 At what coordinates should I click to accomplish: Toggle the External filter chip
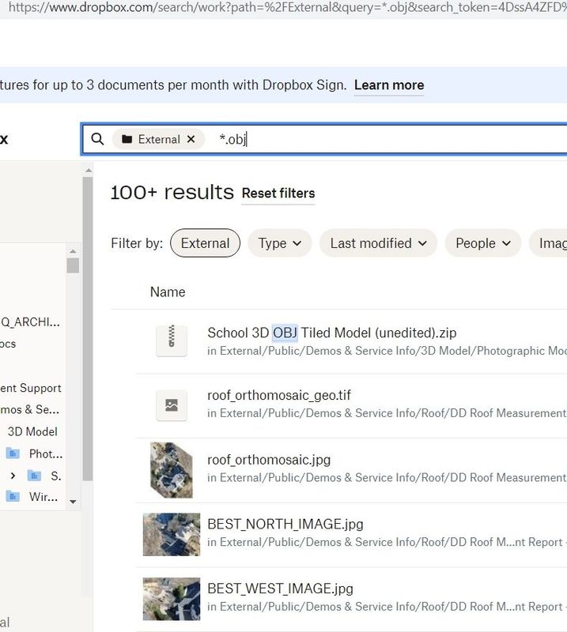click(205, 243)
